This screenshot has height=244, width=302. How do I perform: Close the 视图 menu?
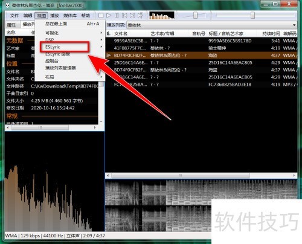(x=41, y=16)
